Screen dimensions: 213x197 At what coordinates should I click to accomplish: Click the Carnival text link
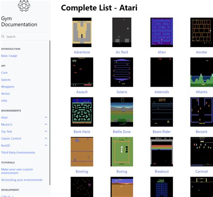coord(202,171)
